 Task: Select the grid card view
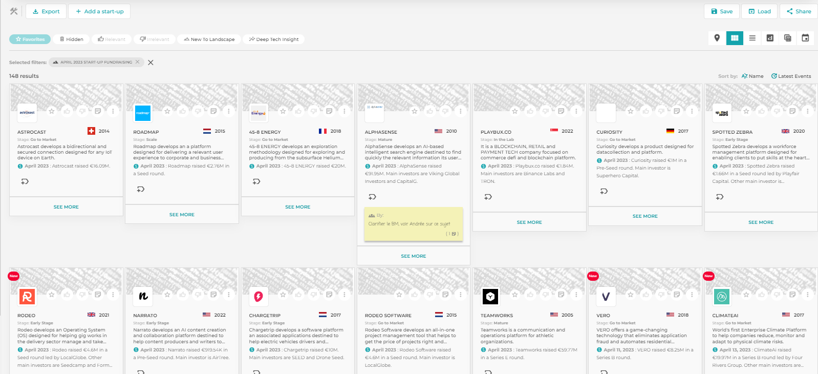coord(735,38)
